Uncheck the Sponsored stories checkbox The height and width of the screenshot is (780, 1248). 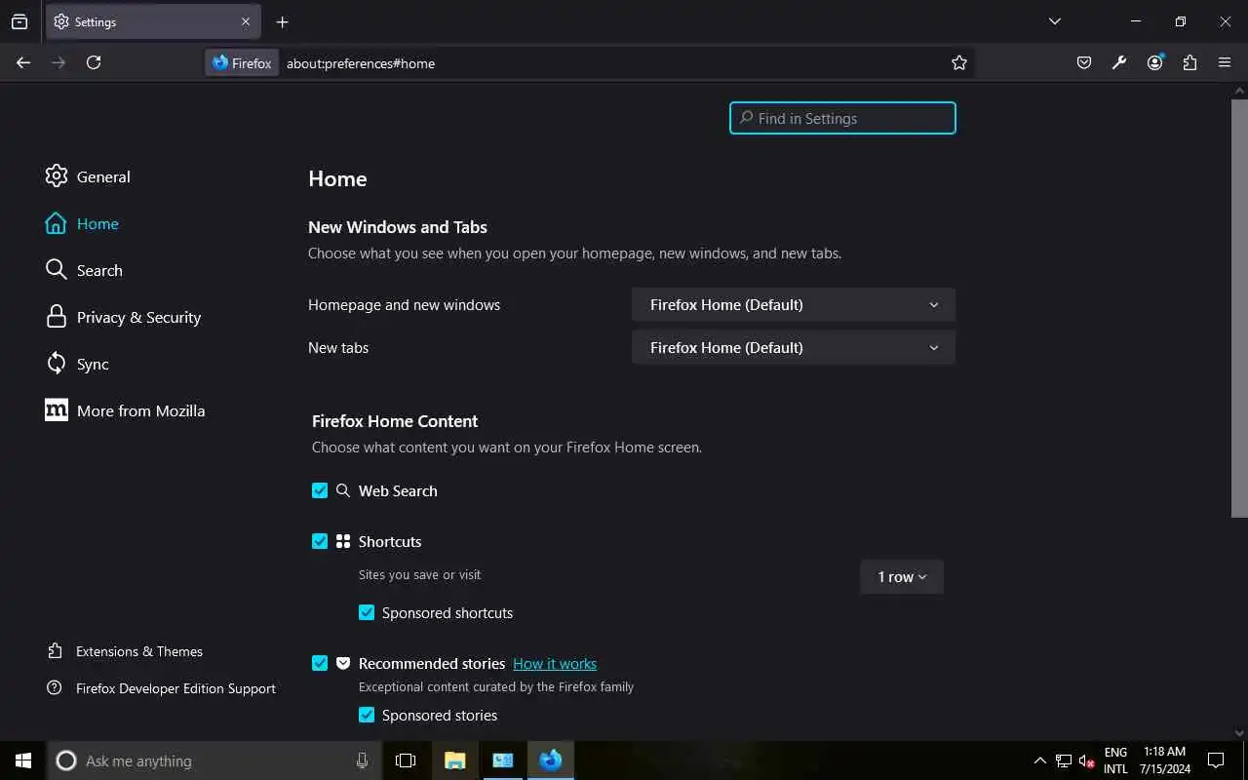[x=367, y=715]
